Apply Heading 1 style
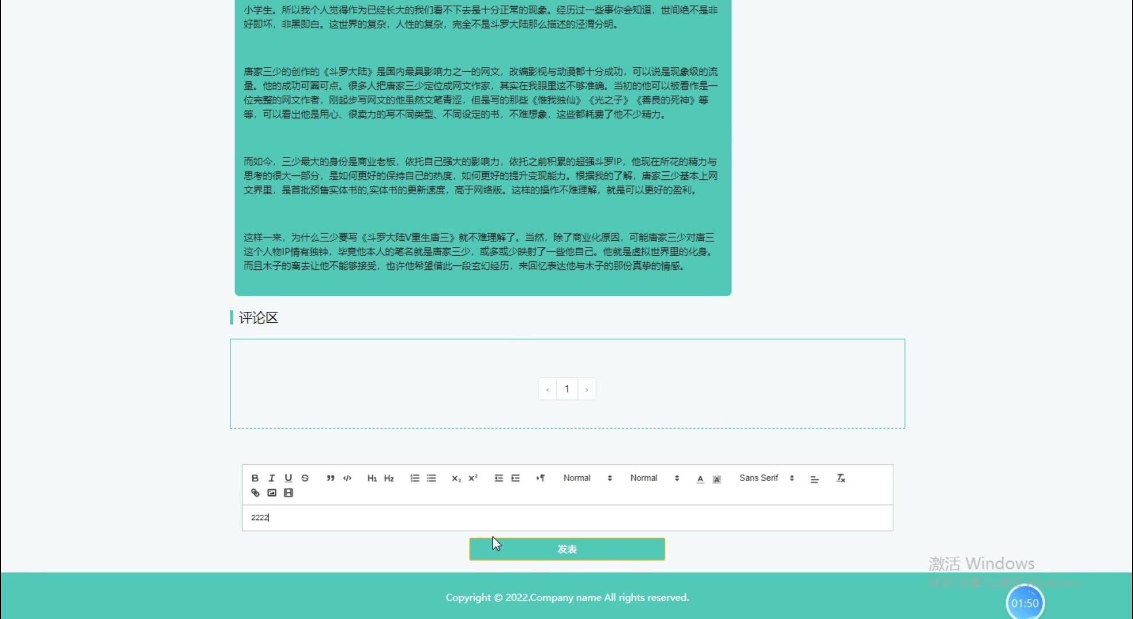Screen dimensions: 1133x619 pyautogui.click(x=372, y=478)
